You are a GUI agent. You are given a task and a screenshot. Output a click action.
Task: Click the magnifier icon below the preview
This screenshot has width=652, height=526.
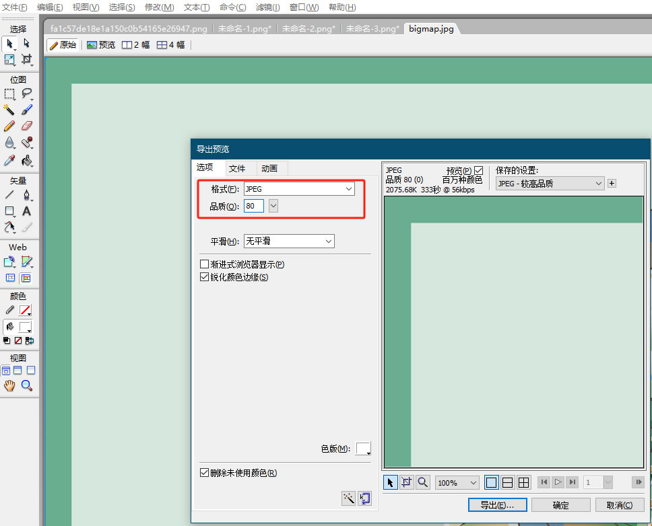pyautogui.click(x=423, y=482)
